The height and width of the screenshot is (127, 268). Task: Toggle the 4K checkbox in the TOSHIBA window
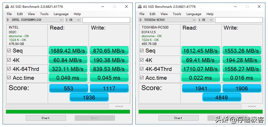pyautogui.click(x=142, y=60)
